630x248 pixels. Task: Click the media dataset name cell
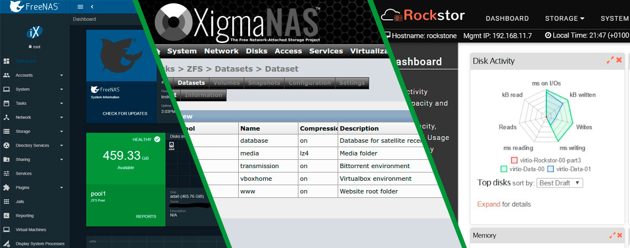tap(269, 153)
